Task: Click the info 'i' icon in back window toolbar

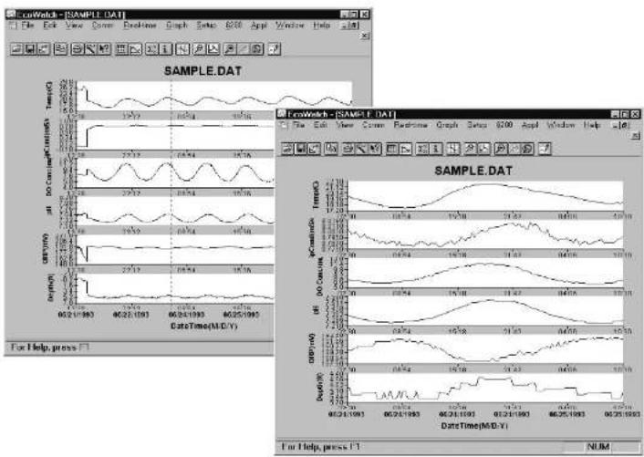Action: click(165, 49)
